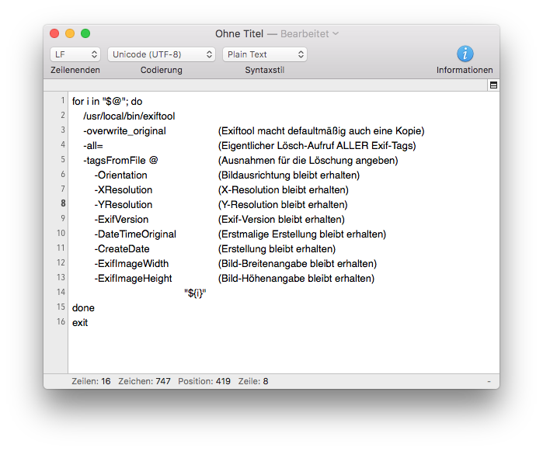
Task: Click the text '-ExifImageWidth'
Action: (x=131, y=264)
